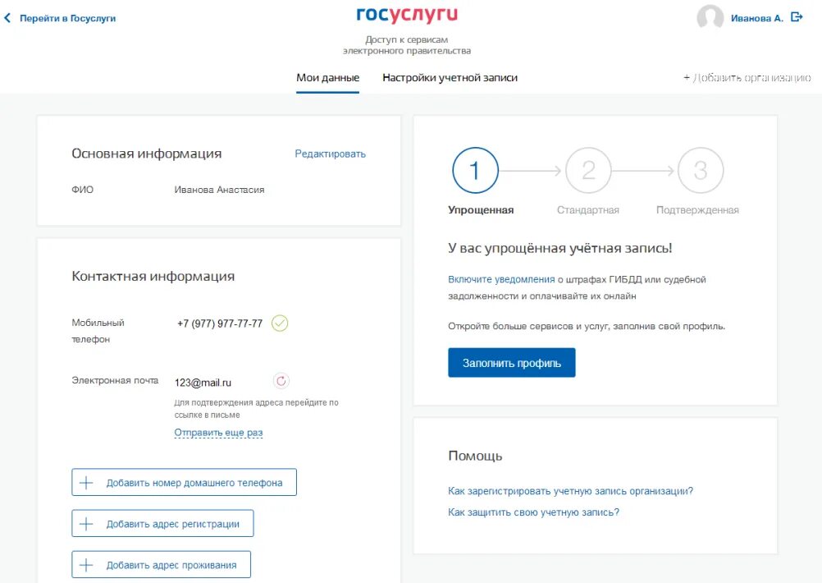The image size is (822, 583).
Task: Click the plus icon for residence address
Action: [x=87, y=564]
